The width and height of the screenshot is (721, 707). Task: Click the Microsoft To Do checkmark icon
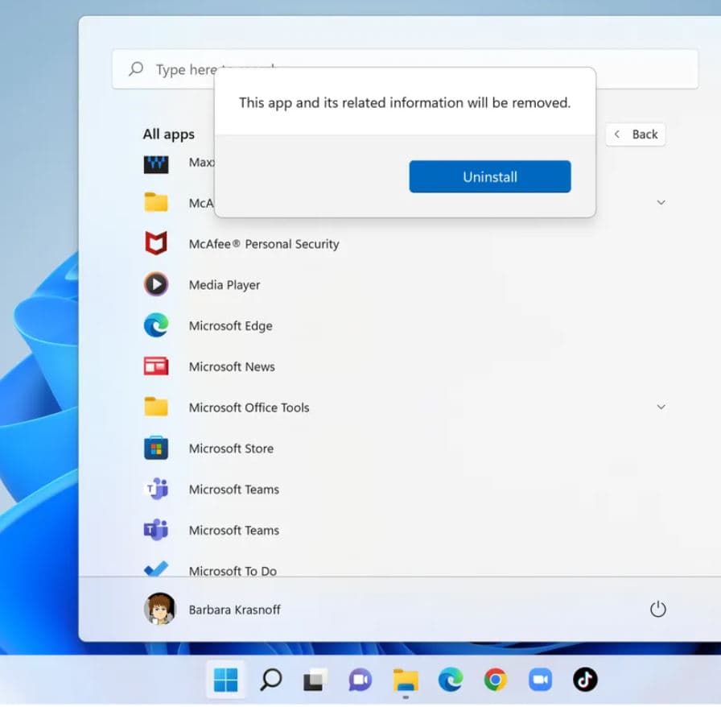coord(156,568)
